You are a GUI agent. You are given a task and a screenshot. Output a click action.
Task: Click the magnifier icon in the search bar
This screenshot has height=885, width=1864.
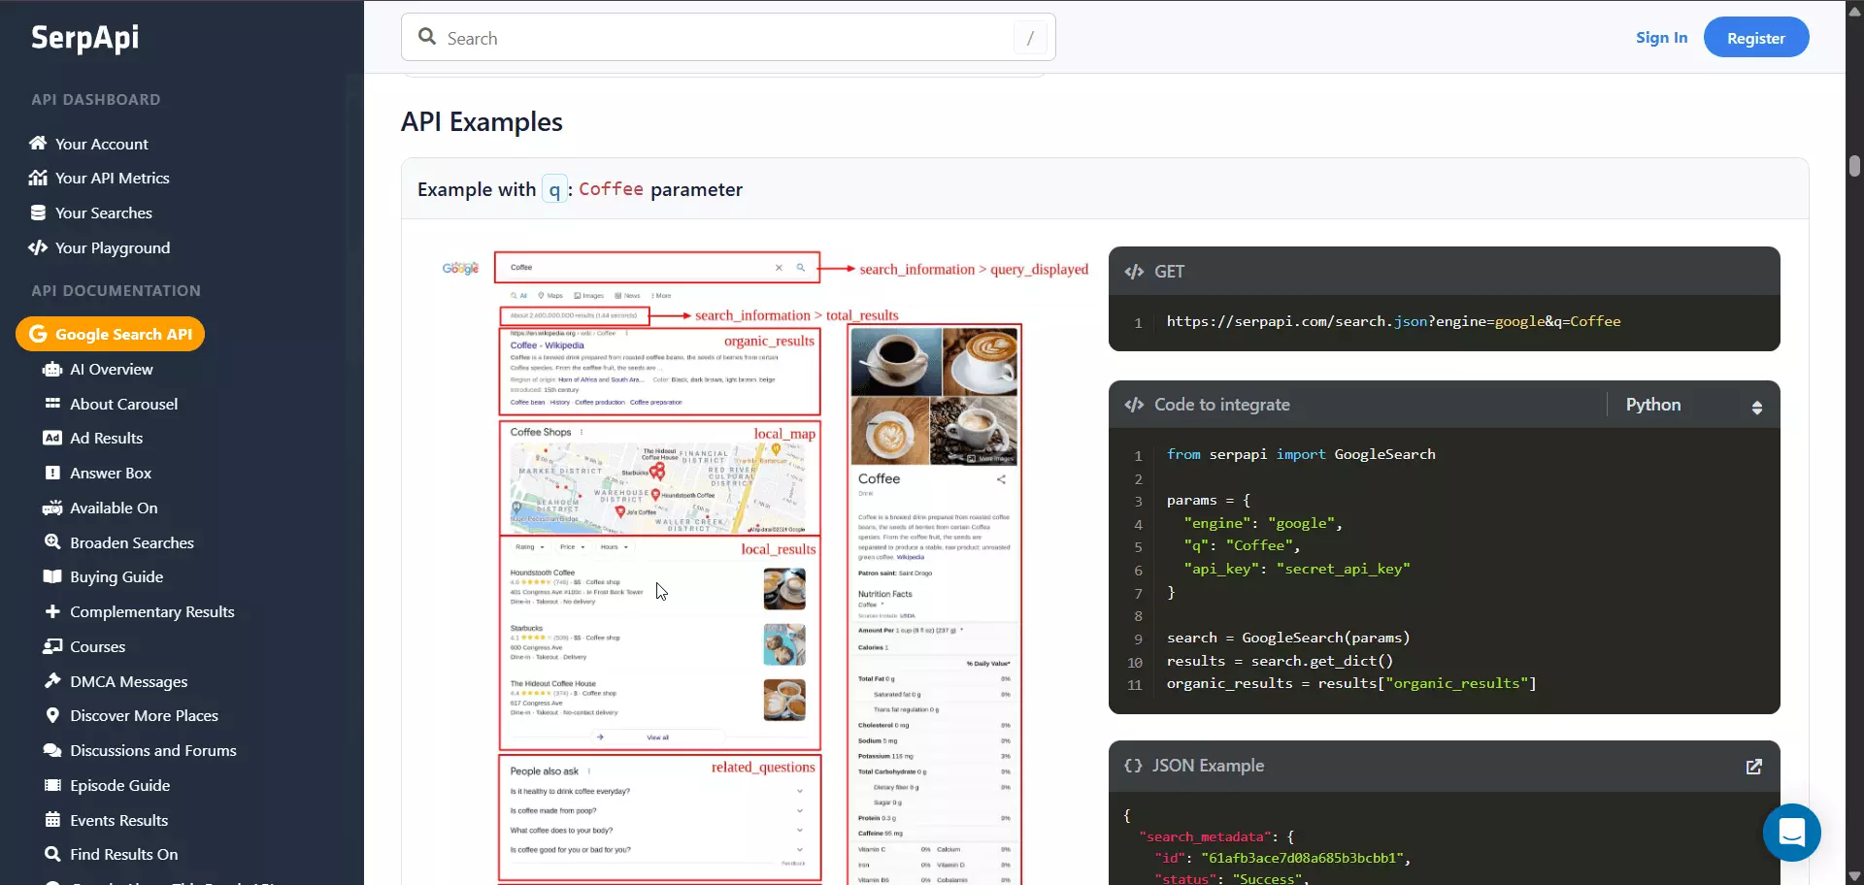[x=427, y=37]
